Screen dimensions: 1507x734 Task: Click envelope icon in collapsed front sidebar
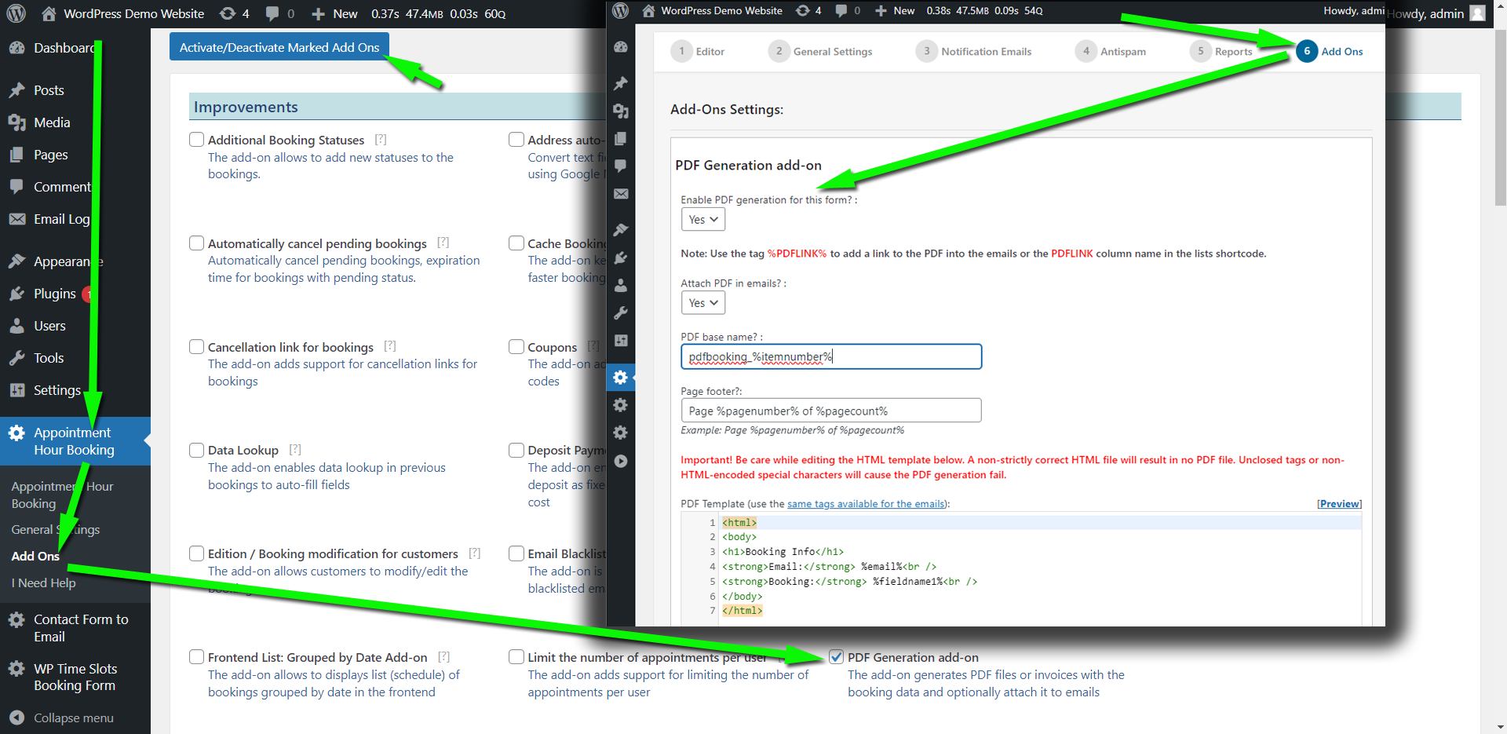(x=621, y=194)
